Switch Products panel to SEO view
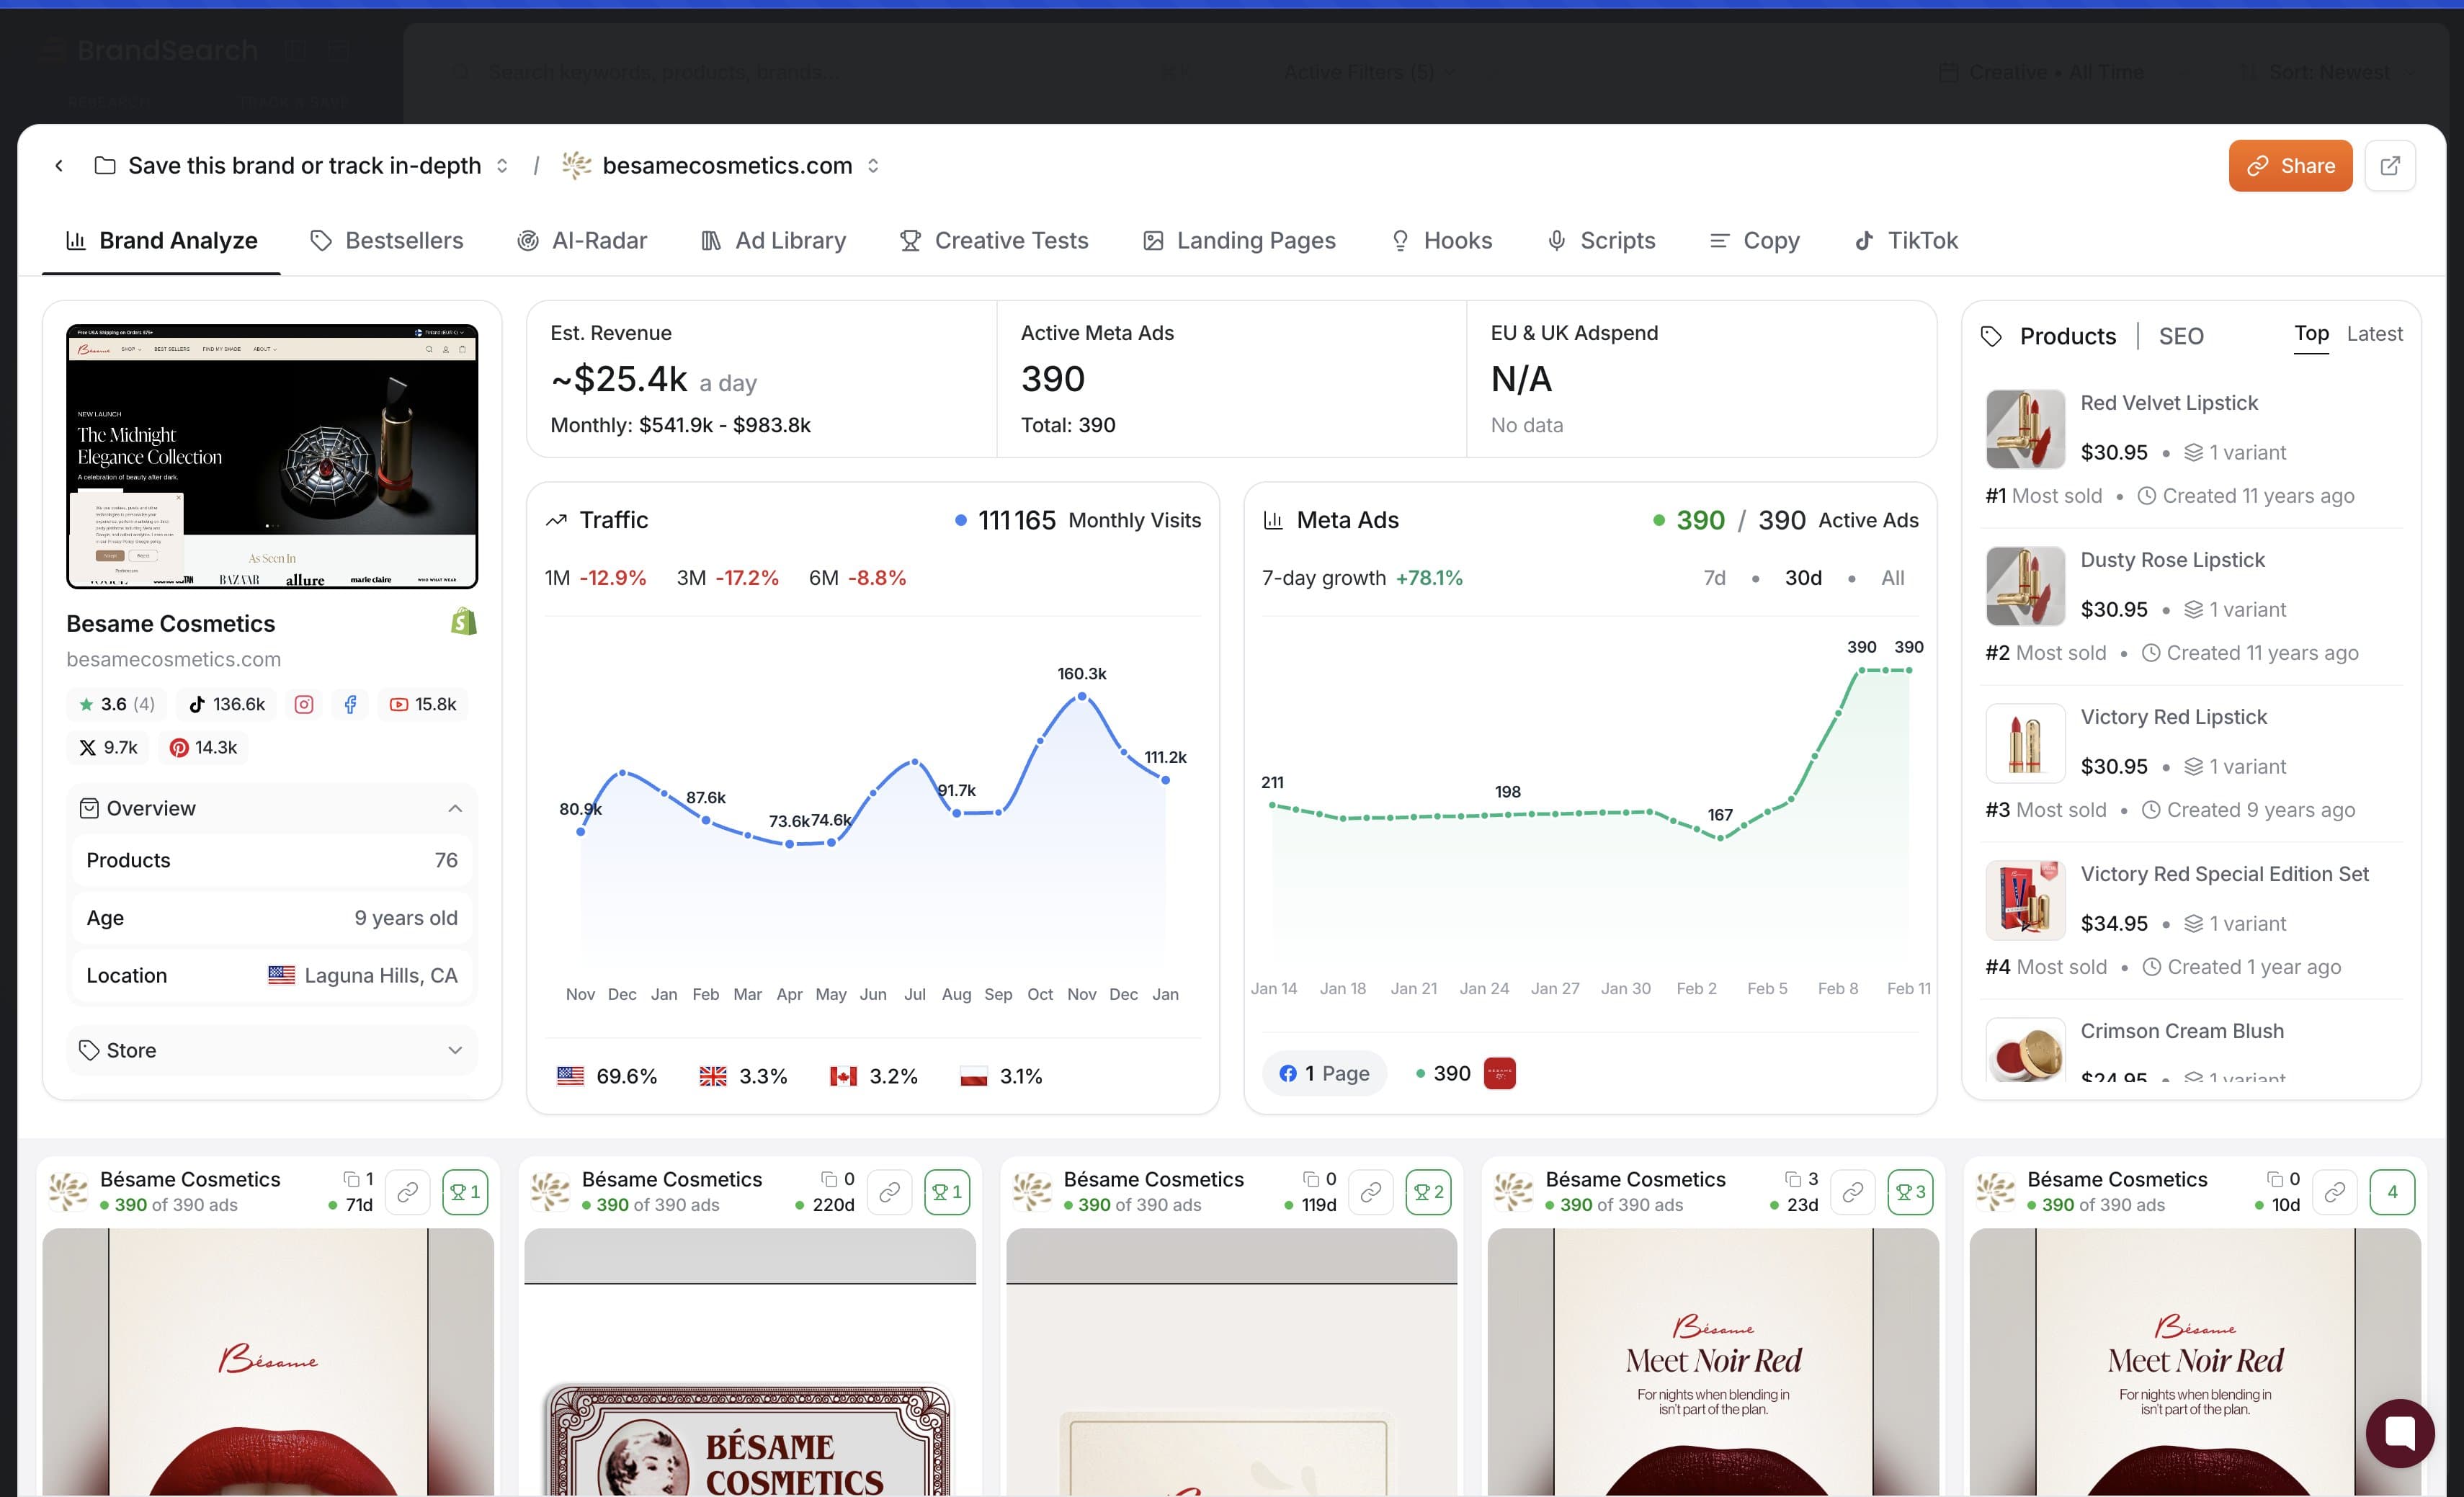This screenshot has width=2464, height=1497. (x=2181, y=336)
